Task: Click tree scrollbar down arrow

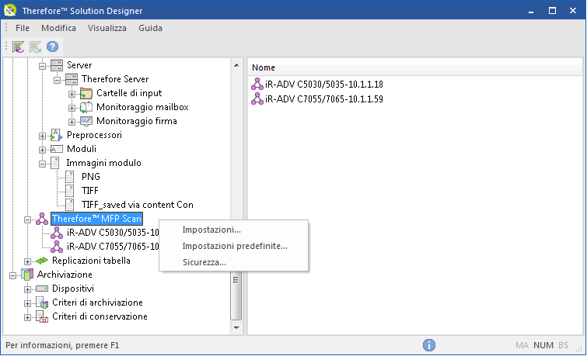Action: coord(236,327)
